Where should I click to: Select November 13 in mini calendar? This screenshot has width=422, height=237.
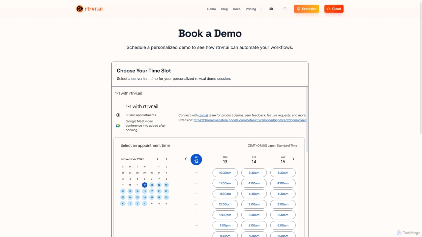(152, 185)
